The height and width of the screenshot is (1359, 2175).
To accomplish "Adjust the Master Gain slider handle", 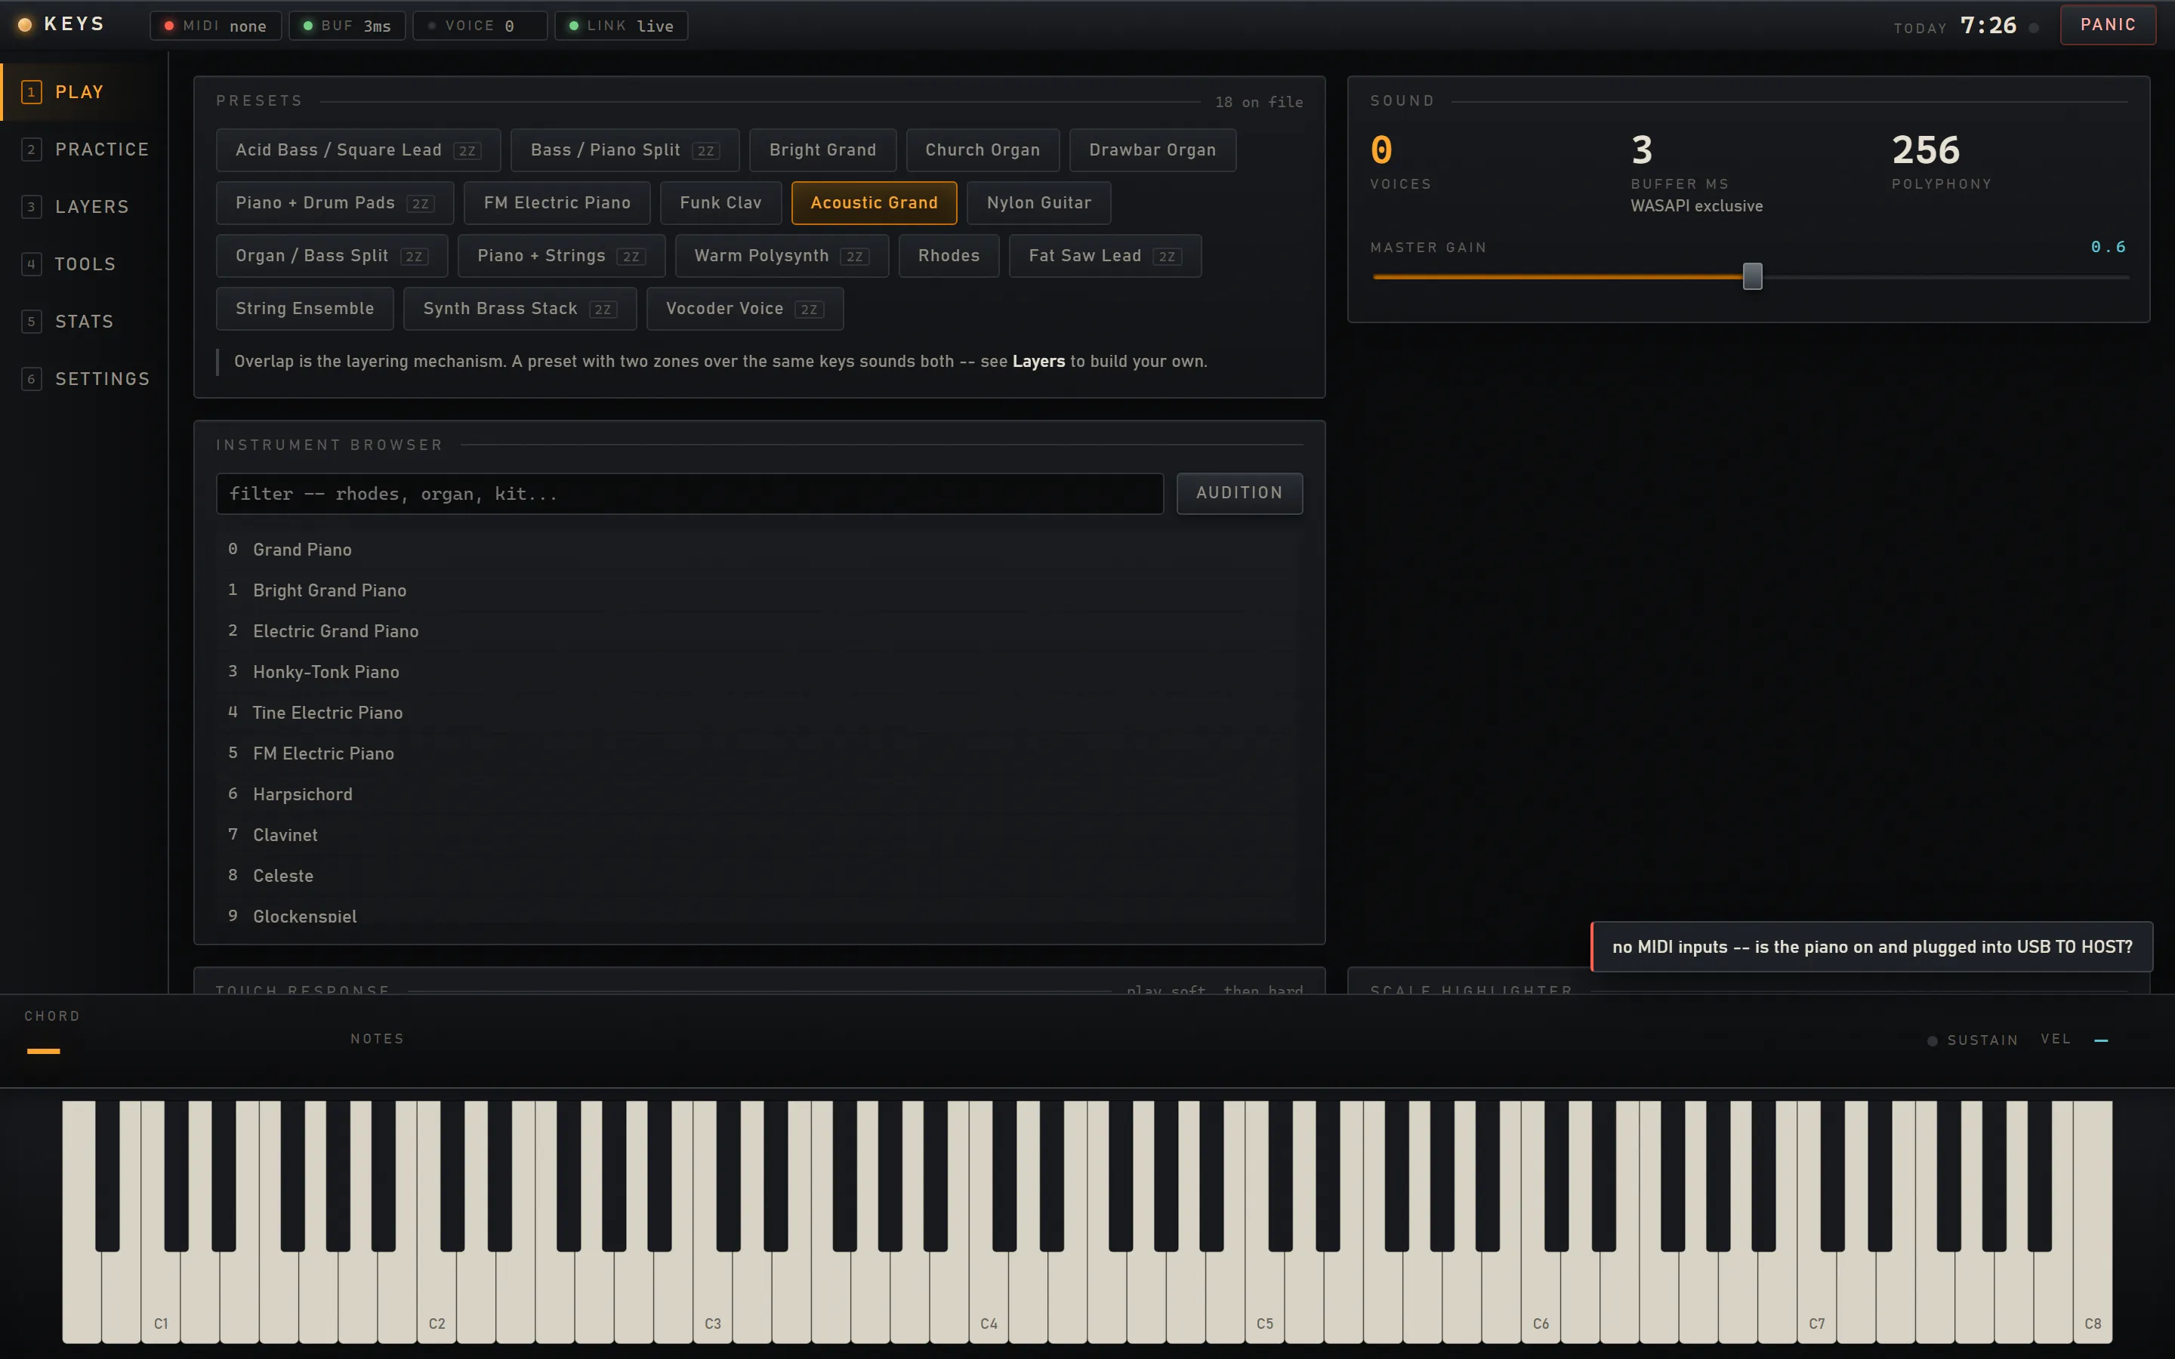I will click(1751, 276).
